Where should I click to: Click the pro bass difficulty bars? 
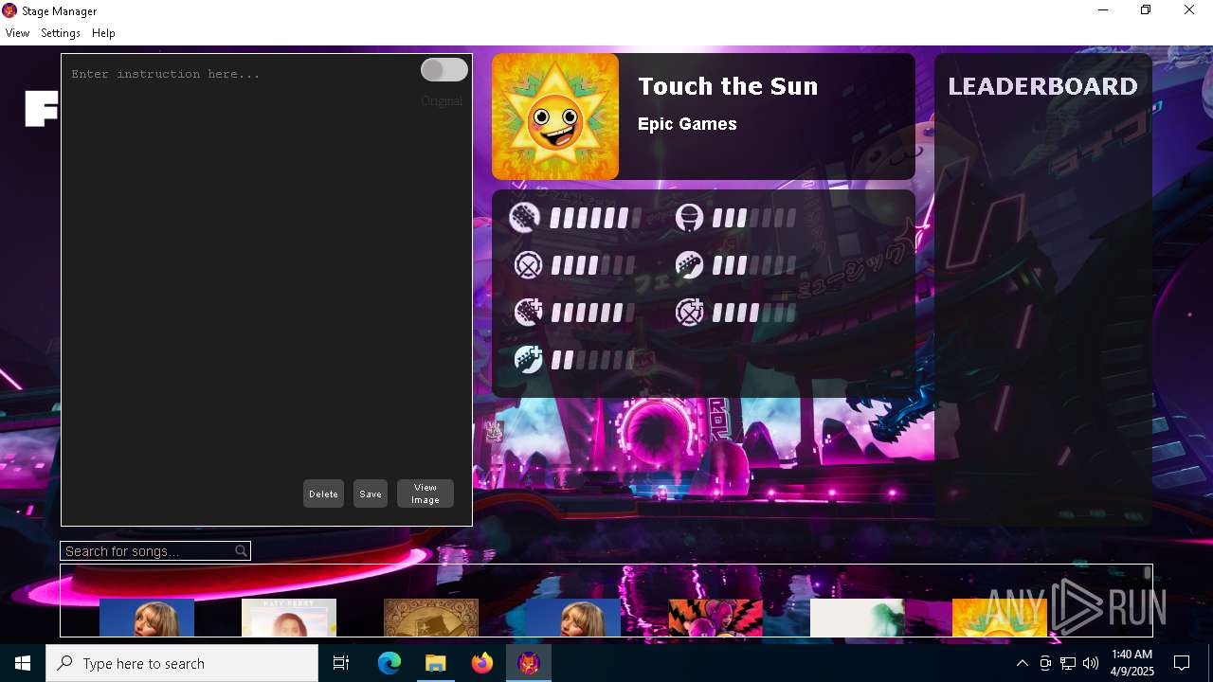[592, 360]
